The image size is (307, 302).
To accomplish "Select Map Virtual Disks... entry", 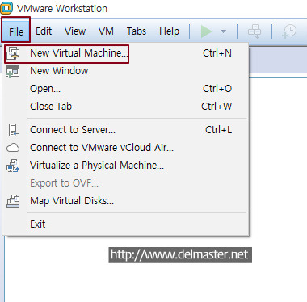I will (125, 201).
